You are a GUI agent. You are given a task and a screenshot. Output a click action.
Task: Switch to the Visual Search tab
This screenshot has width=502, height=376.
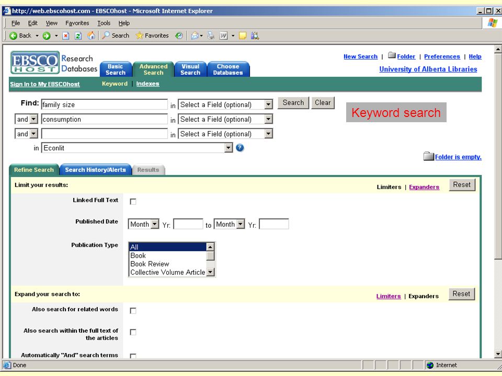coord(190,69)
